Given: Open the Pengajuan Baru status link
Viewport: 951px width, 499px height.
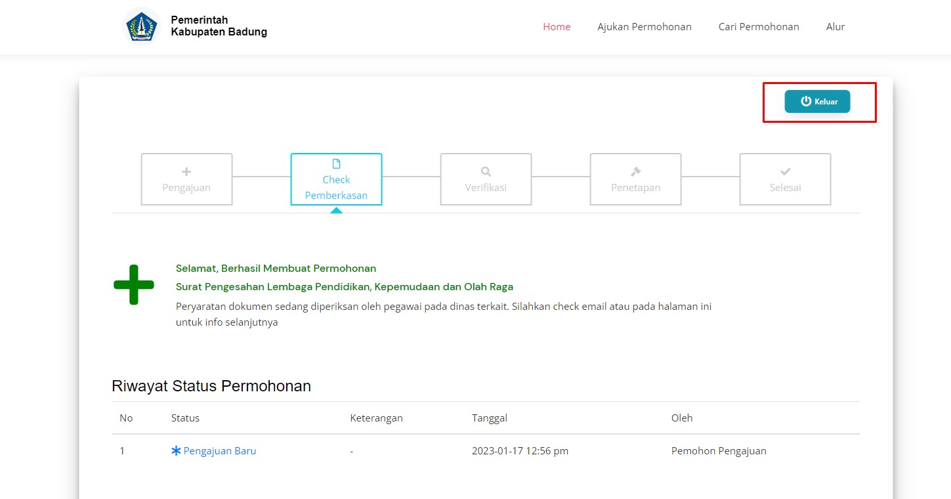Looking at the screenshot, I should tap(220, 451).
